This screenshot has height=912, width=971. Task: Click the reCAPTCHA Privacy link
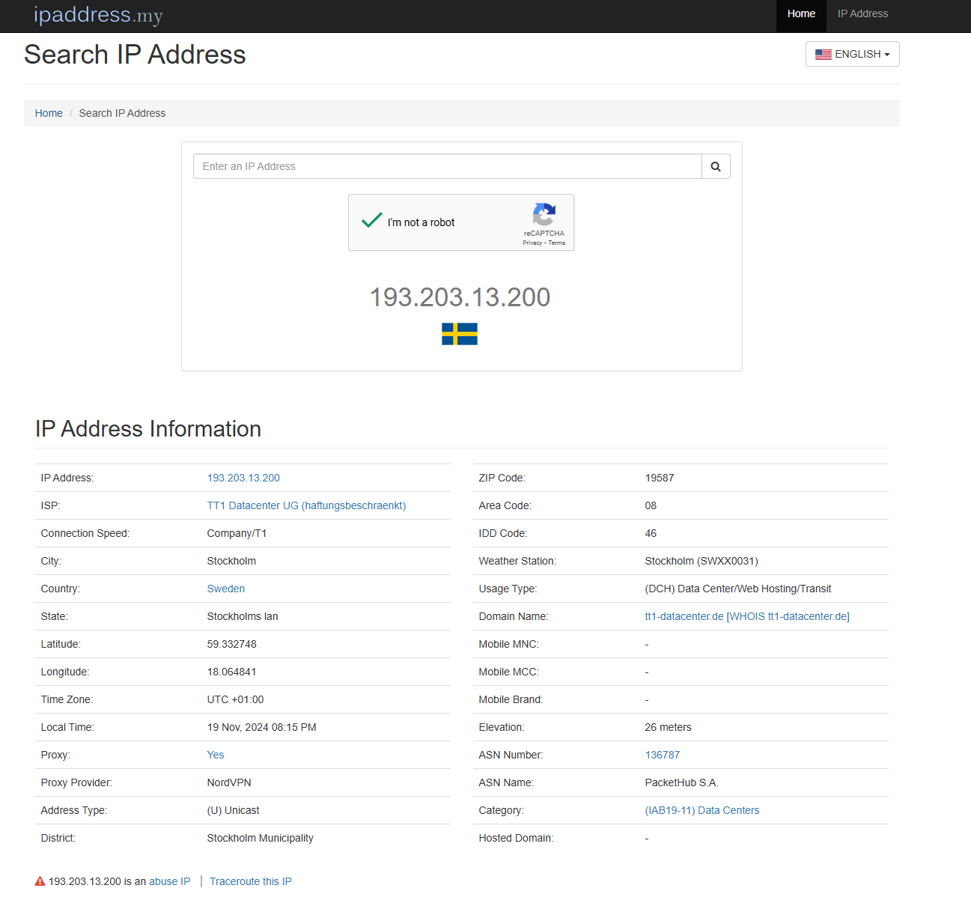532,243
